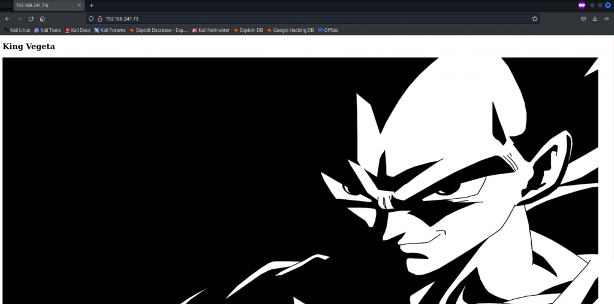
Task: Close the browser window
Action: tap(607, 5)
